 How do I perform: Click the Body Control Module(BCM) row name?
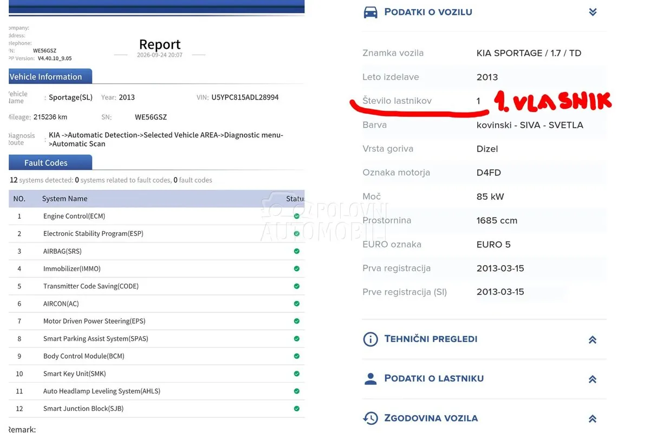pyautogui.click(x=84, y=356)
